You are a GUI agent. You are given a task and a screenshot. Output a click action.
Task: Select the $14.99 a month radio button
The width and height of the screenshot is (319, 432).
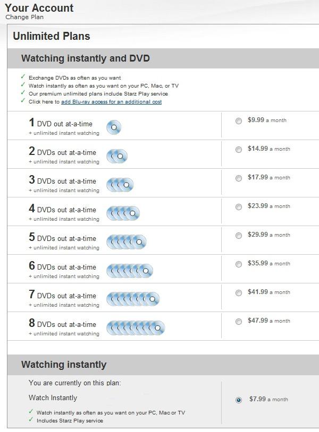click(x=239, y=150)
